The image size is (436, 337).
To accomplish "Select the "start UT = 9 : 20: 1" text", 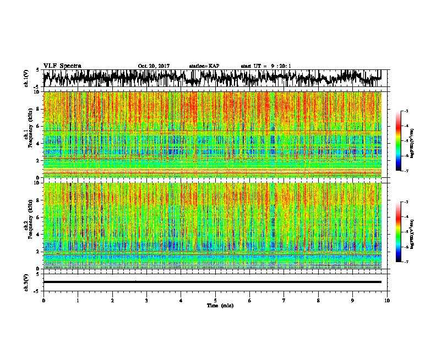I will [x=266, y=66].
